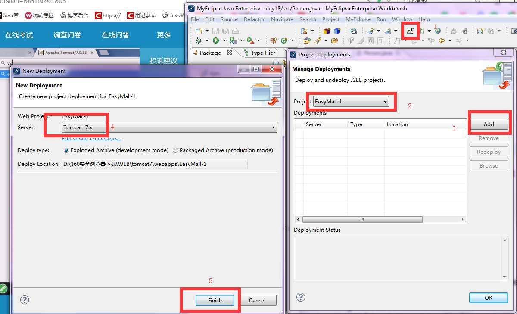
Task: Click the New file wizard toolbar icon
Action: click(199, 31)
